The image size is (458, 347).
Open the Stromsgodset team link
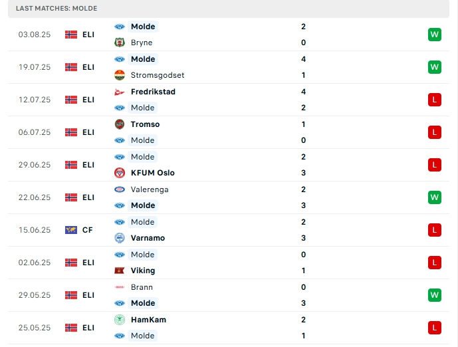click(158, 75)
